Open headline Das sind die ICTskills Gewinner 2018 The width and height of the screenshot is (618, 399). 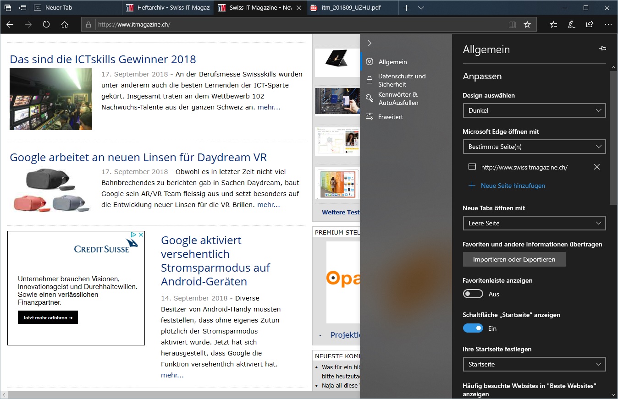(103, 59)
